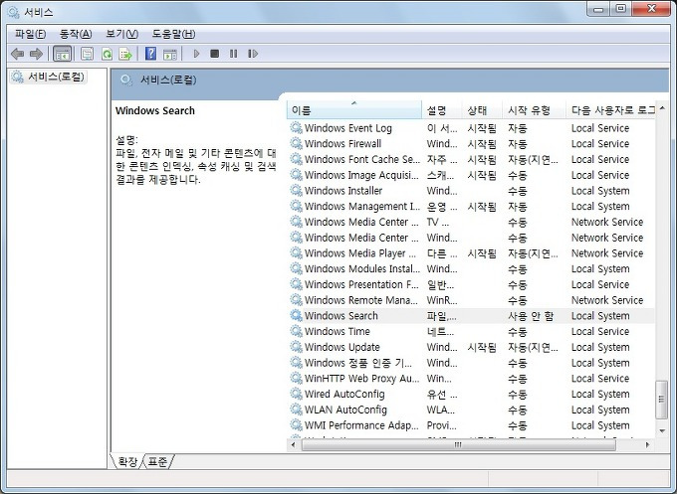The image size is (677, 494).
Task: Select the Windows Remote Management row
Action: pos(472,300)
